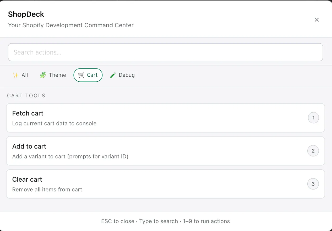Close the ShopDeck panel with the X
The height and width of the screenshot is (231, 332).
pyautogui.click(x=317, y=20)
